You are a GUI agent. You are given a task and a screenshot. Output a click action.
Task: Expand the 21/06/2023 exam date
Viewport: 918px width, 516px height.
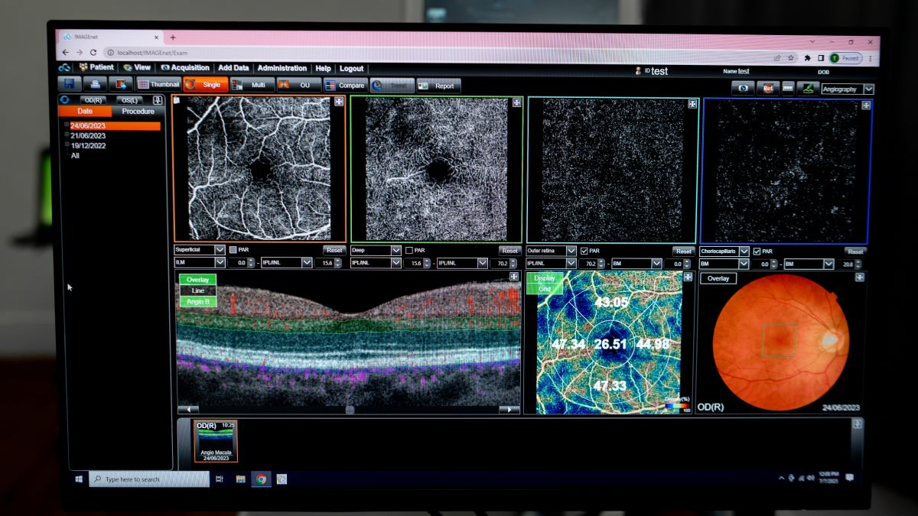[x=67, y=135]
